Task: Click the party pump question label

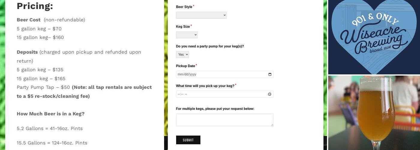Action: tap(210, 46)
